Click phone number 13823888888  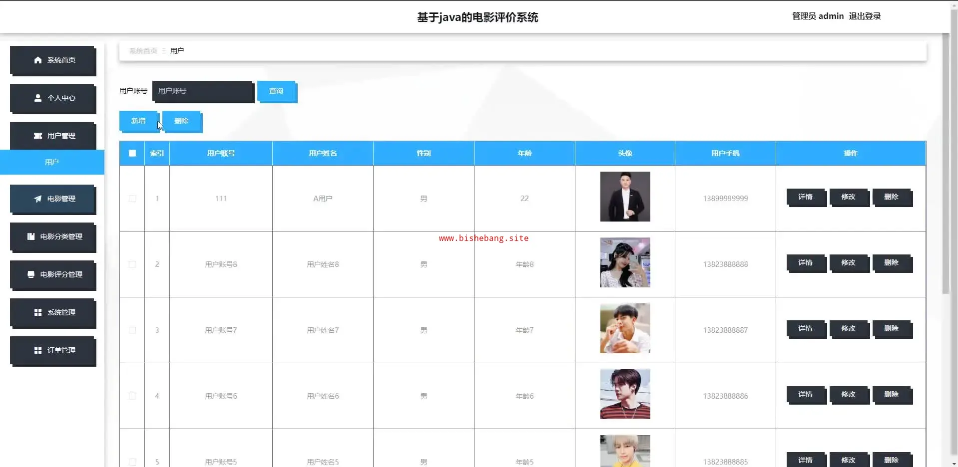pos(726,264)
